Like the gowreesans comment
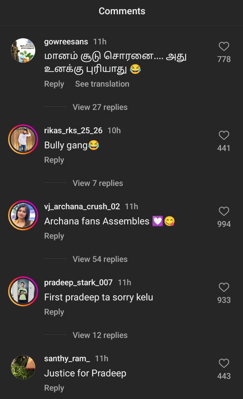 (x=224, y=46)
